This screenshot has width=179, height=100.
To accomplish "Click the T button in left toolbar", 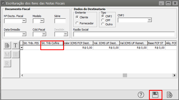I will point(15,45).
